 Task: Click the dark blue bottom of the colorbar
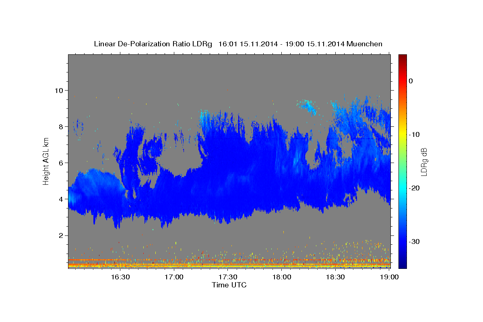[402, 264]
